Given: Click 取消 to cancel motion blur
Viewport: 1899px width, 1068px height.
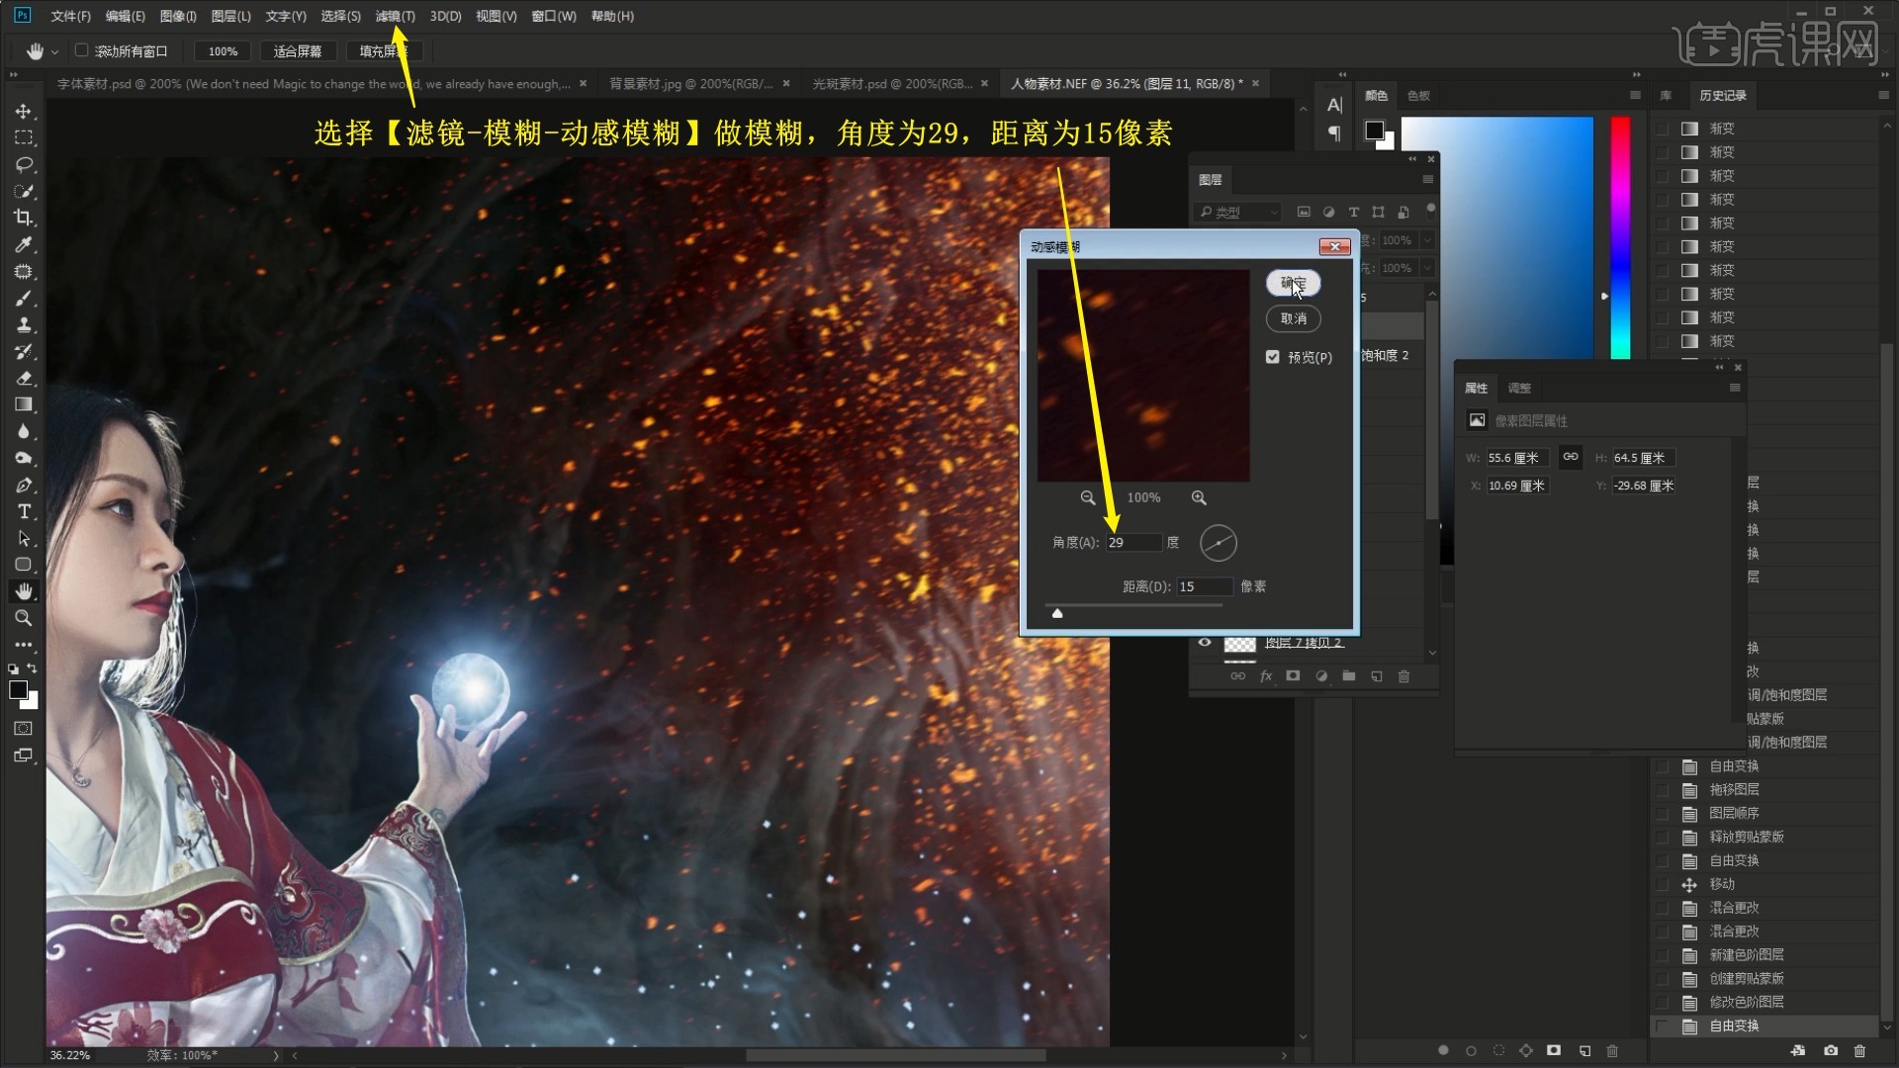Looking at the screenshot, I should pos(1293,318).
